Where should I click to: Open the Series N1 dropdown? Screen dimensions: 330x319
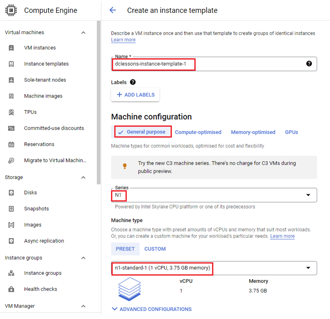pos(214,195)
